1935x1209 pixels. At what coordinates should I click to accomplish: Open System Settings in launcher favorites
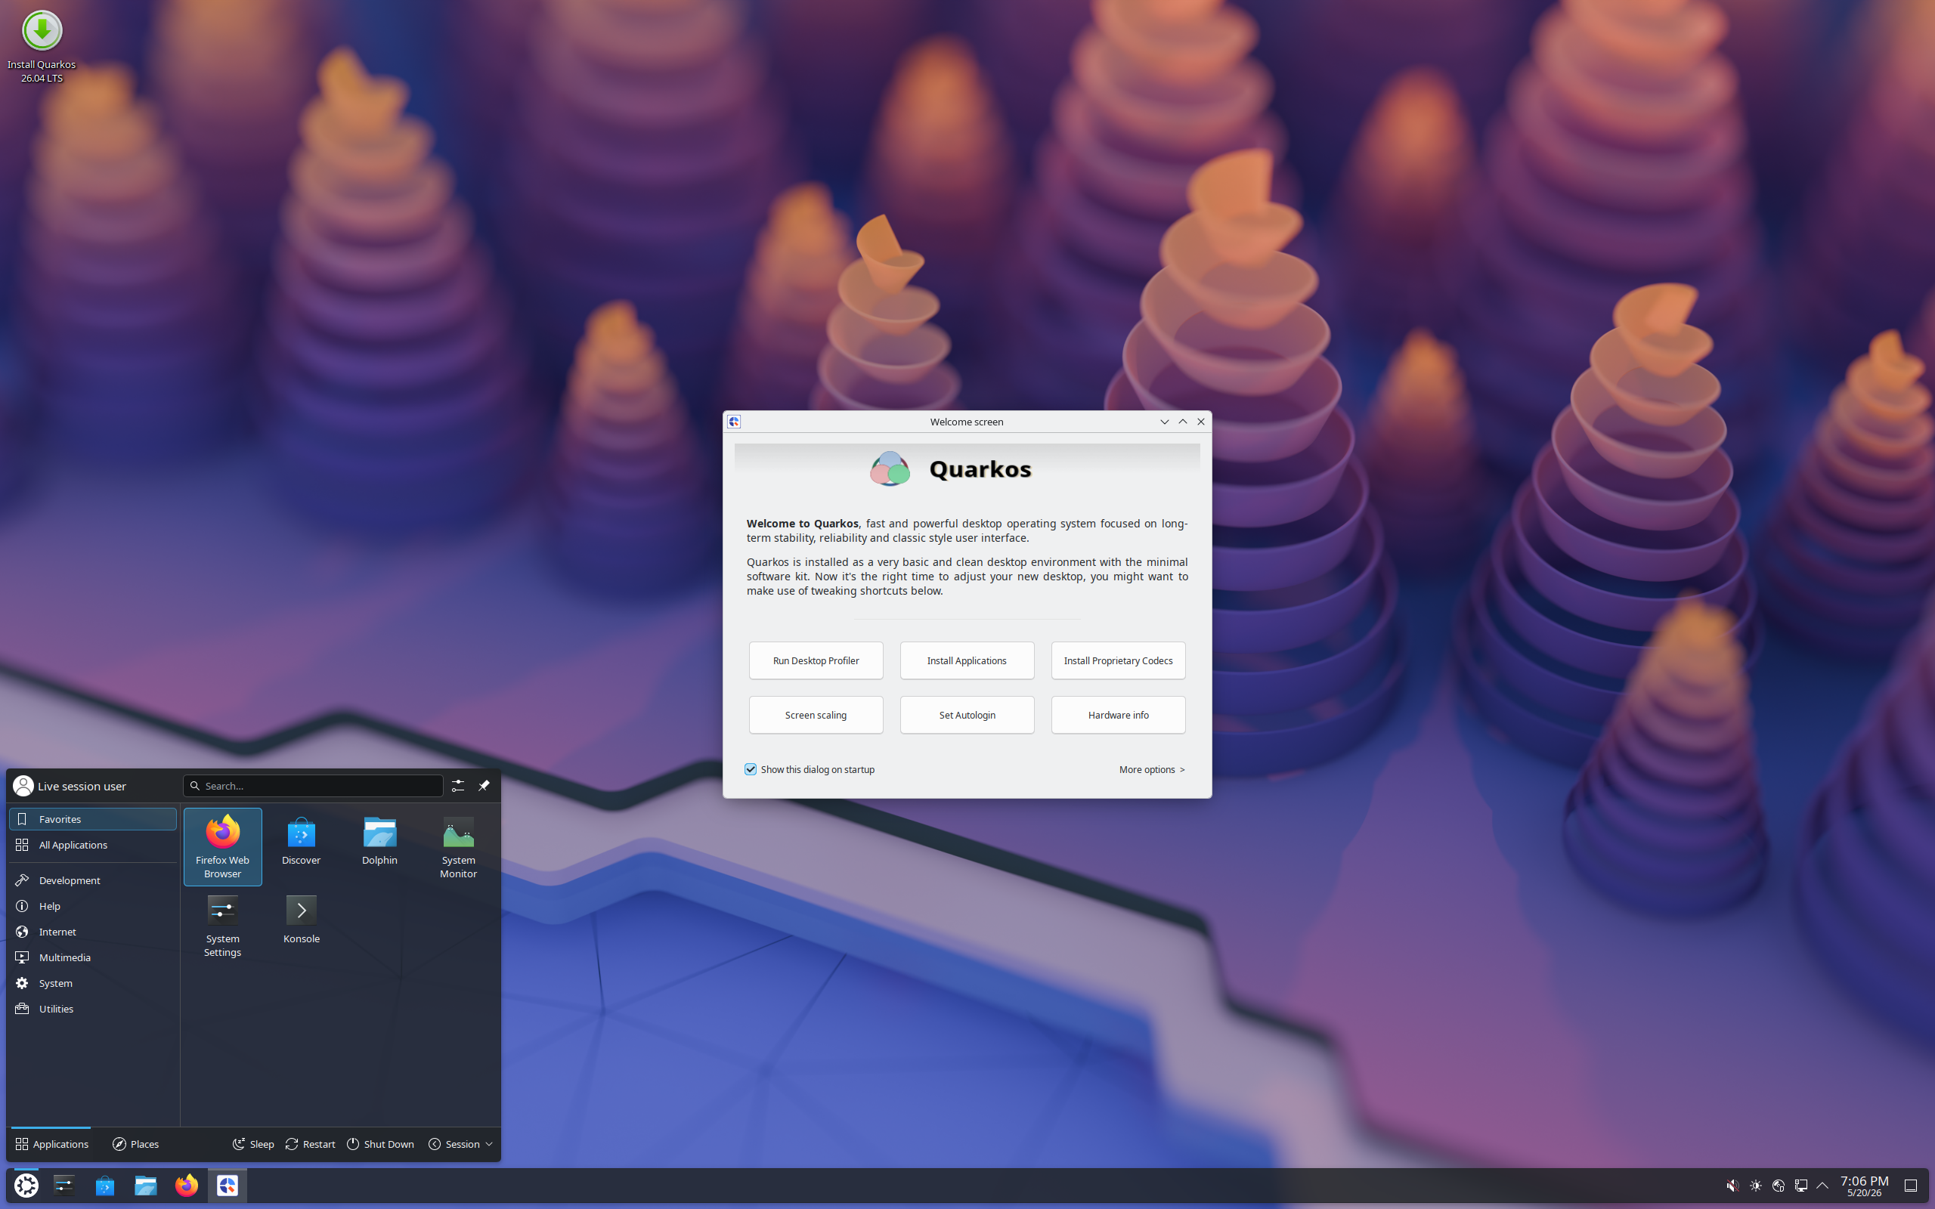click(x=222, y=925)
